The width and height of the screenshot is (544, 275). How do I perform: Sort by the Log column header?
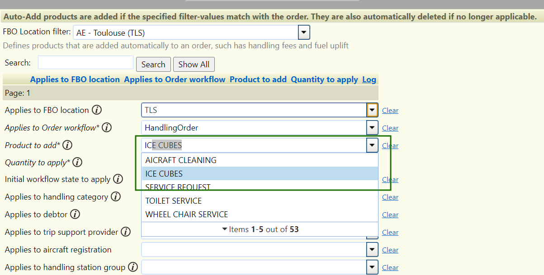pos(369,79)
